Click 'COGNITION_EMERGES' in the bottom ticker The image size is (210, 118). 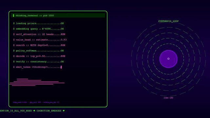49,111
